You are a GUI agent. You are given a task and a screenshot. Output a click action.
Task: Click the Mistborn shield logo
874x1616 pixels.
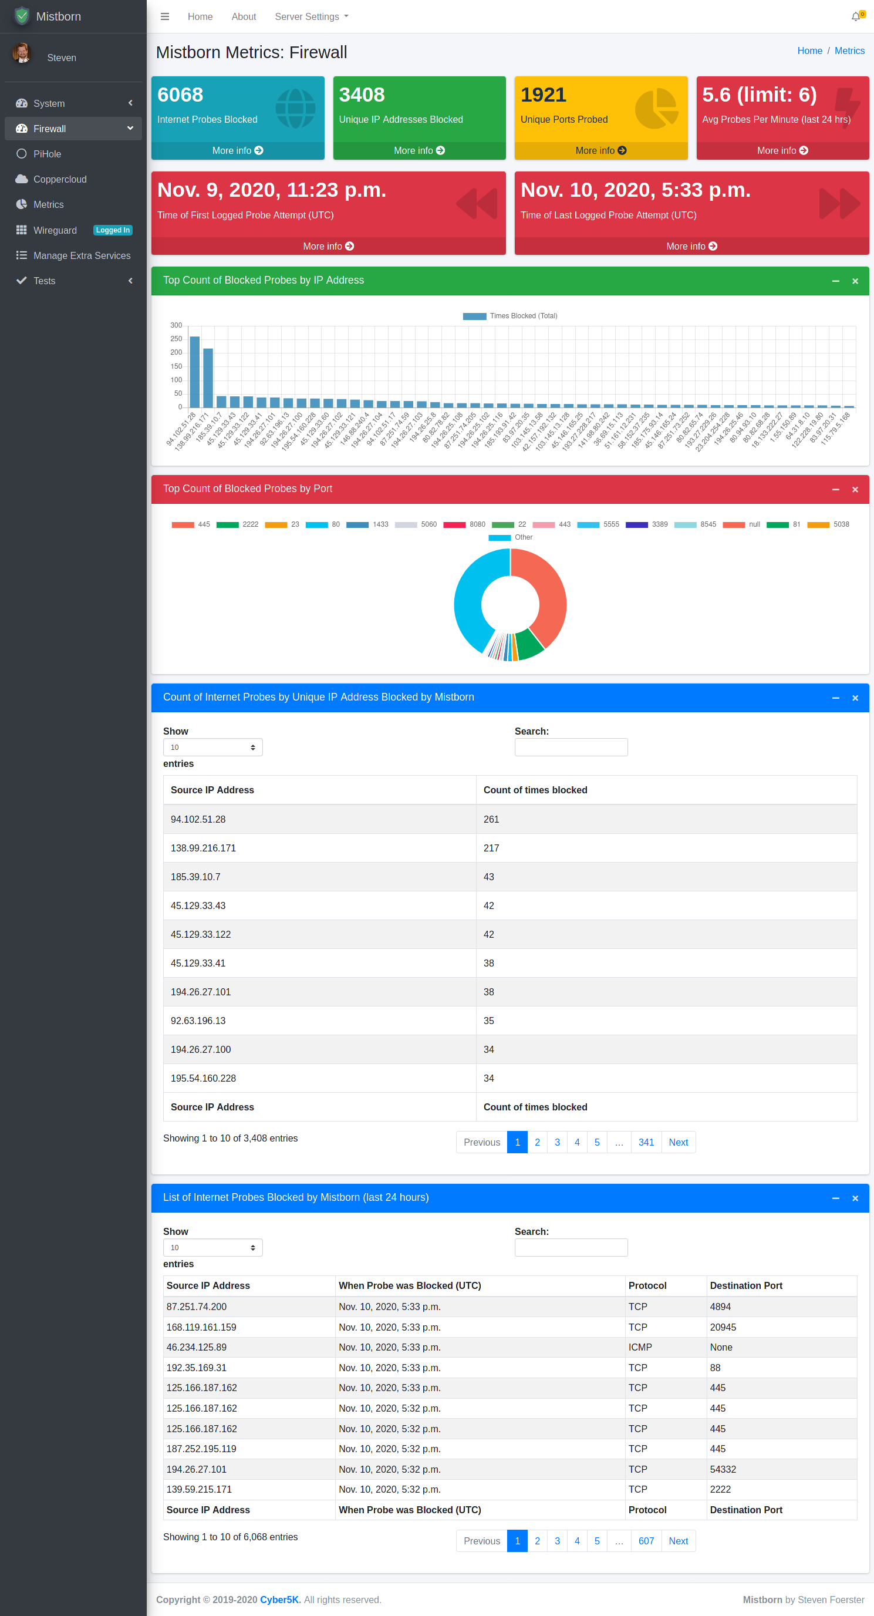coord(22,16)
